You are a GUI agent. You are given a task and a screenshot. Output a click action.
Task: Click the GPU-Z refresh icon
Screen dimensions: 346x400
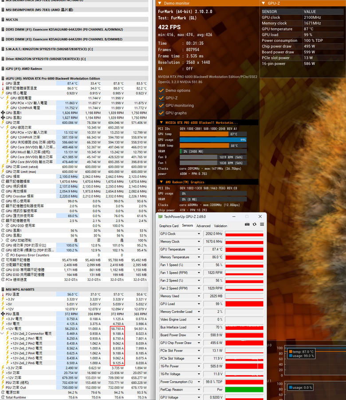pyautogui.click(x=254, y=224)
